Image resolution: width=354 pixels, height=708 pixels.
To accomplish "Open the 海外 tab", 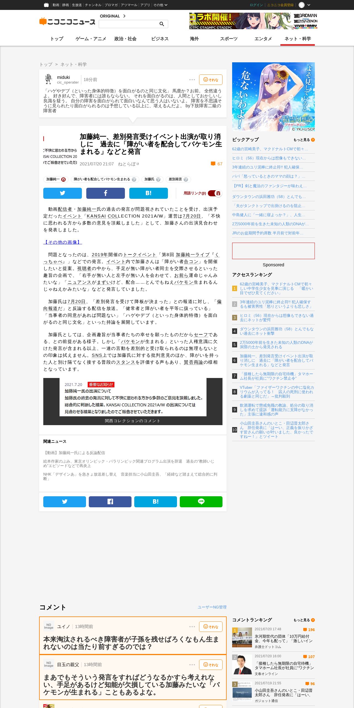I will [194, 39].
